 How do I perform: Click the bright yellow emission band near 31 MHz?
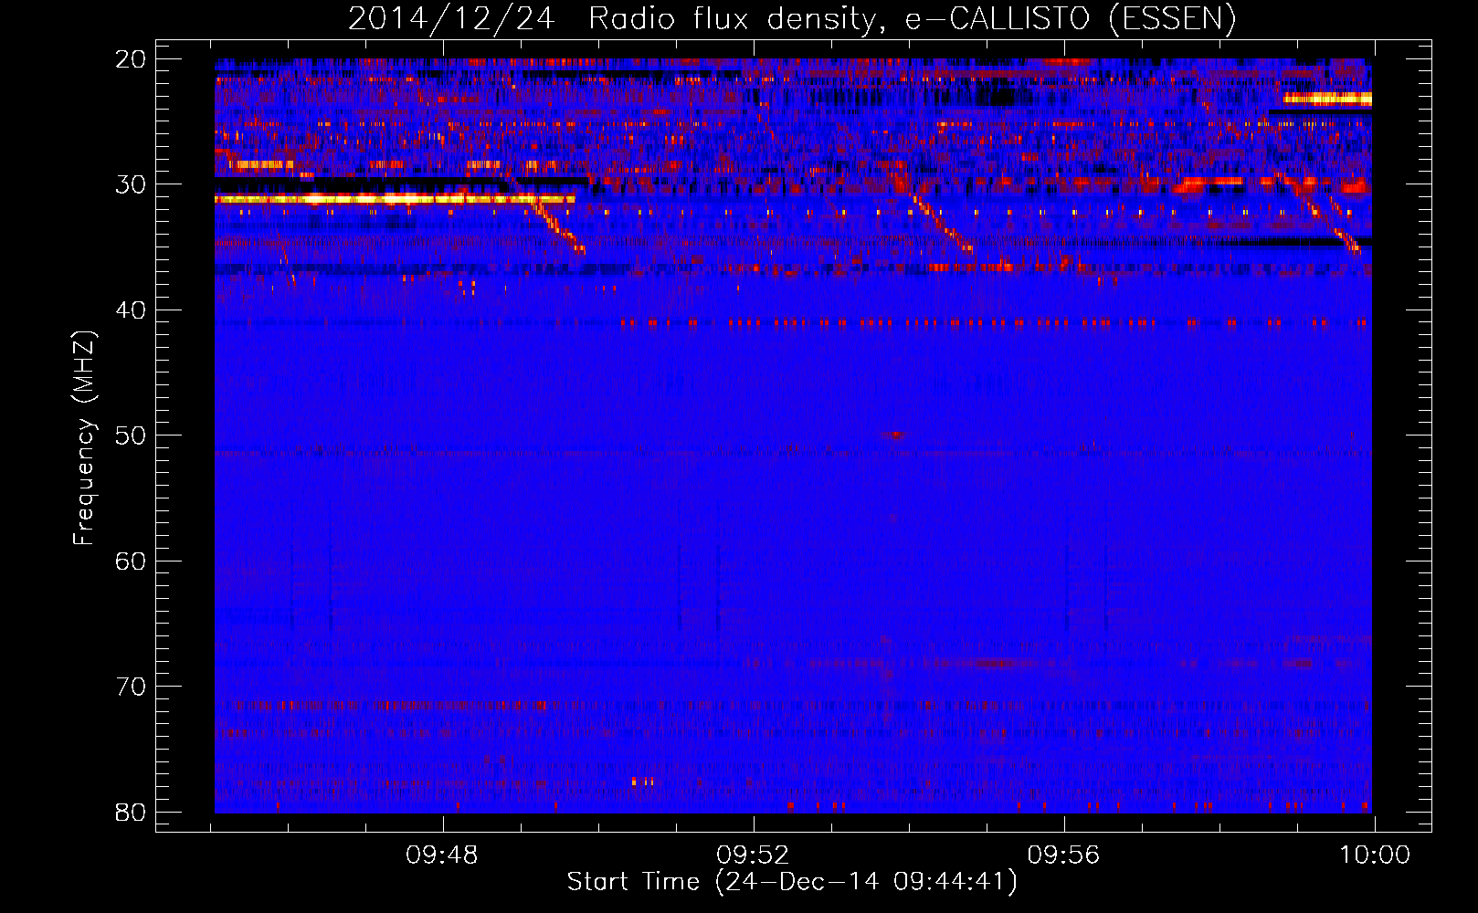point(395,198)
